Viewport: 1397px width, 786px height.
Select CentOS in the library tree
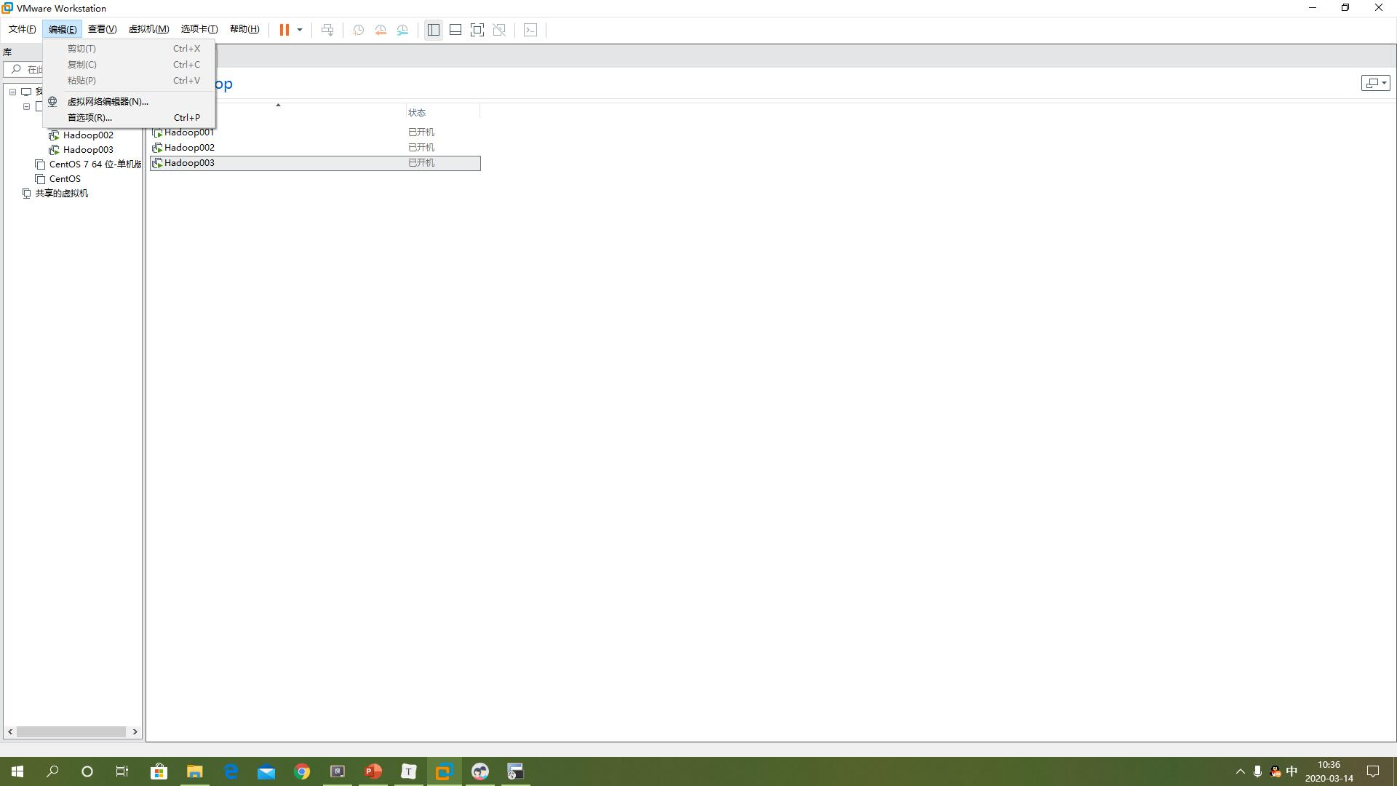click(x=65, y=178)
